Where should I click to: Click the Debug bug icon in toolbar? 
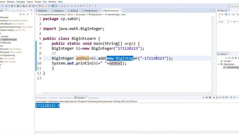(6, 6)
